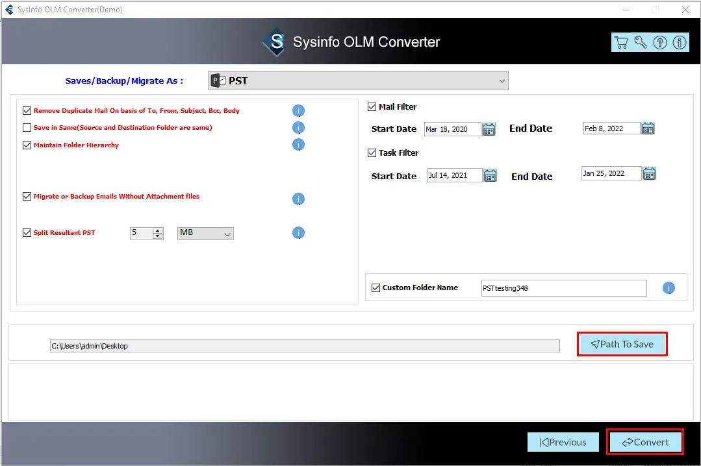The image size is (701, 466).
Task: Click the Mail Filter end date field
Action: click(611, 129)
